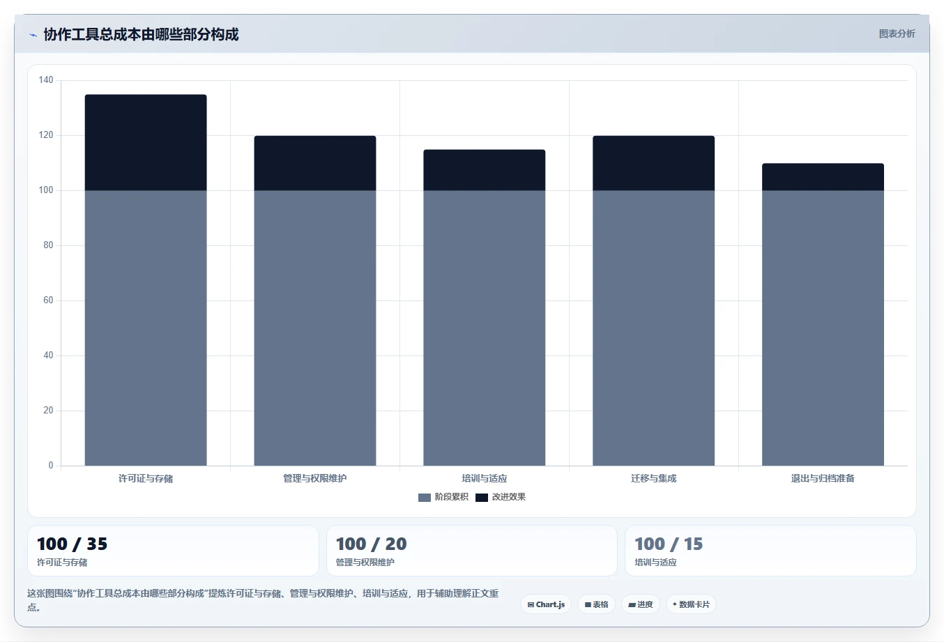Screen dimensions: 944x642
Task: Select the Chart.js tag chip
Action: click(546, 604)
